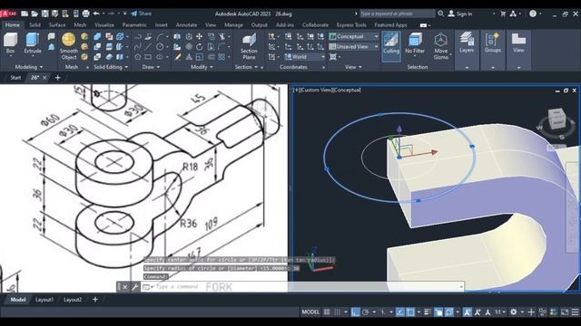Image resolution: width=581 pixels, height=326 pixels.
Task: Click the Share button
Action: click(141, 14)
